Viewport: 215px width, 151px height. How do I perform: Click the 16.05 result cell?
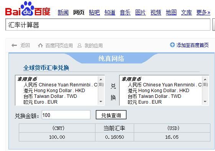coord(172,137)
